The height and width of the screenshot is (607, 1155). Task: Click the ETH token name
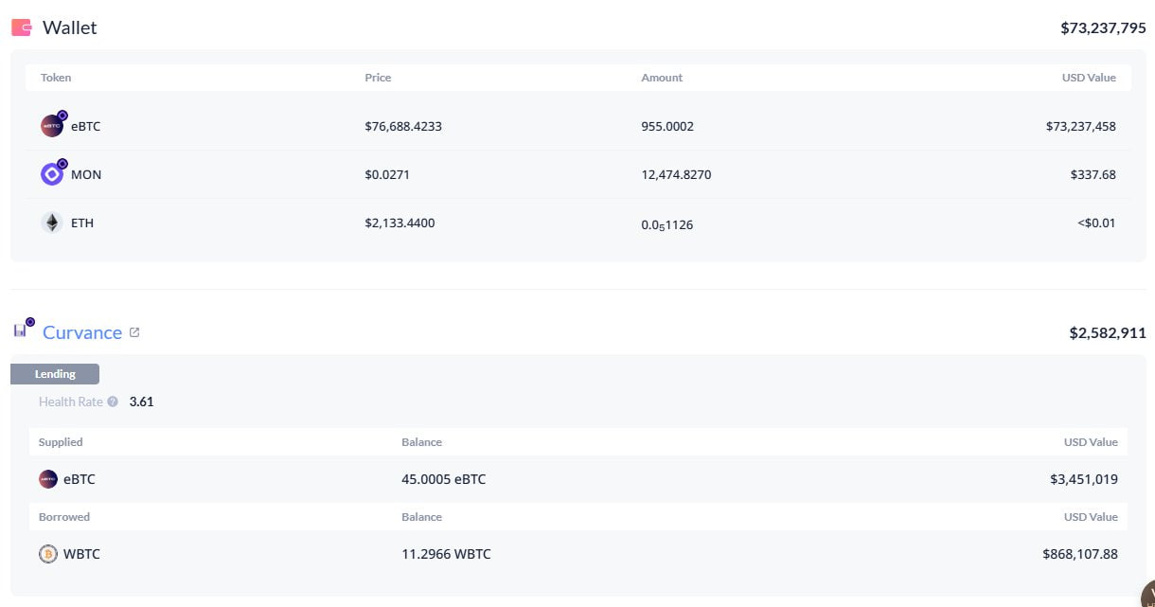[82, 223]
